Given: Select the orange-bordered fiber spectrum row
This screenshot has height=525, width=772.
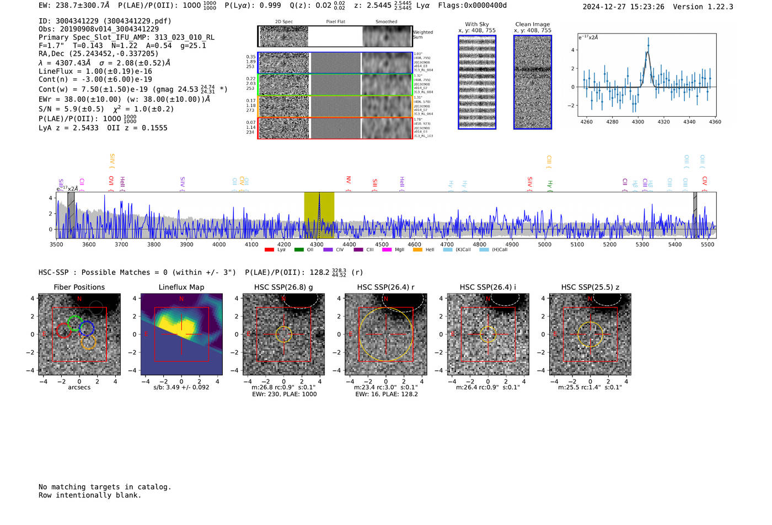Looking at the screenshot, I should pyautogui.click(x=335, y=106).
